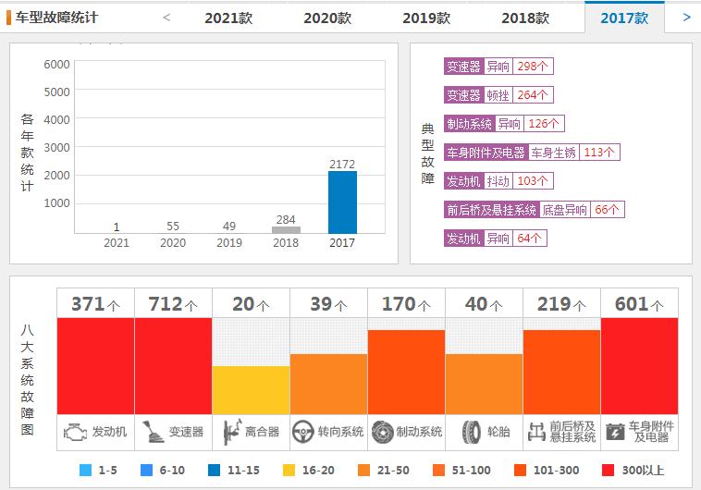This screenshot has width=701, height=490.
Task: Click the engine (发动机) icon
Action: [75, 433]
